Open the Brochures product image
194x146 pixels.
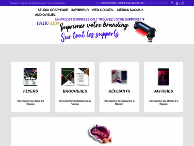point(75,77)
